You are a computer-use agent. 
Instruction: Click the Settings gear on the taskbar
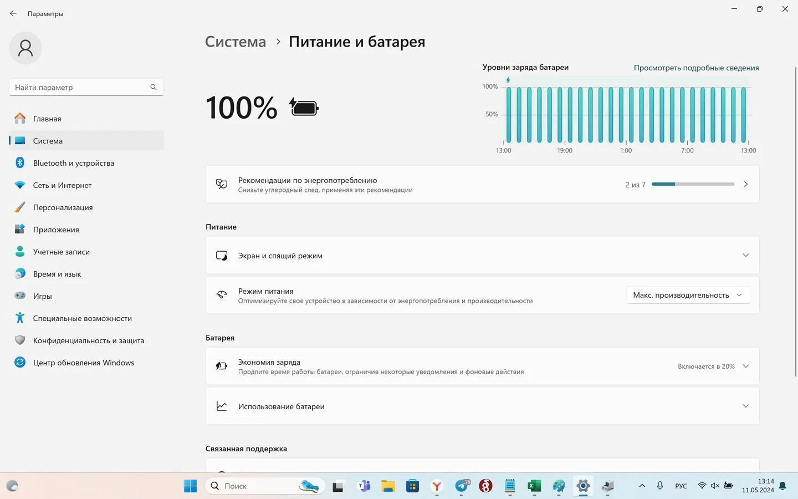pyautogui.click(x=583, y=486)
